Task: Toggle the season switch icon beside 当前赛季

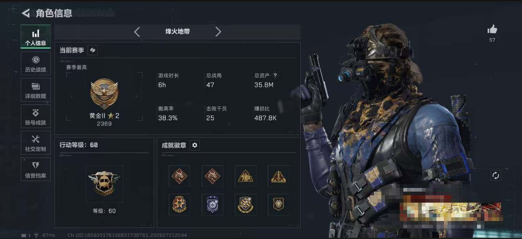Action: point(92,50)
